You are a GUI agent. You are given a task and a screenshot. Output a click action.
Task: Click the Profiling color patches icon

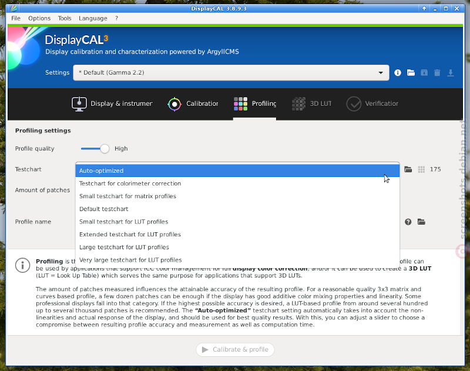240,103
